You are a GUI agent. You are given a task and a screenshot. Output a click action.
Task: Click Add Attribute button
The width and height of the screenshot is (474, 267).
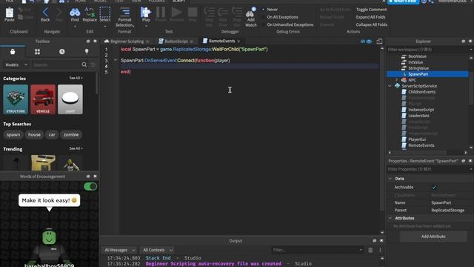(x=433, y=237)
